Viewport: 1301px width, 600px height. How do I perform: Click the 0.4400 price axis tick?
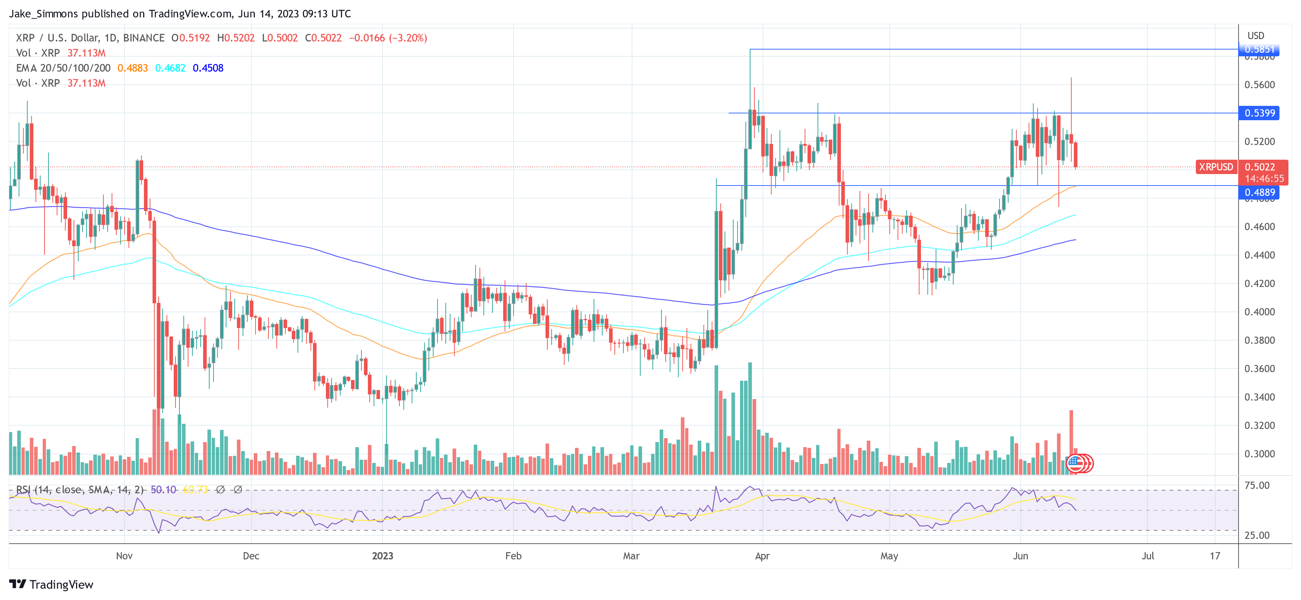(x=1259, y=255)
